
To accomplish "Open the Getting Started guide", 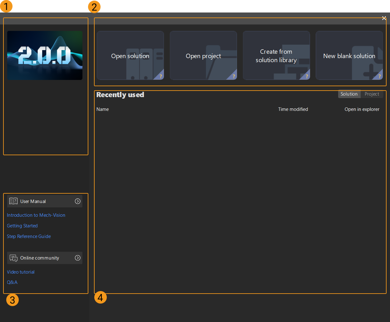I will [x=22, y=225].
